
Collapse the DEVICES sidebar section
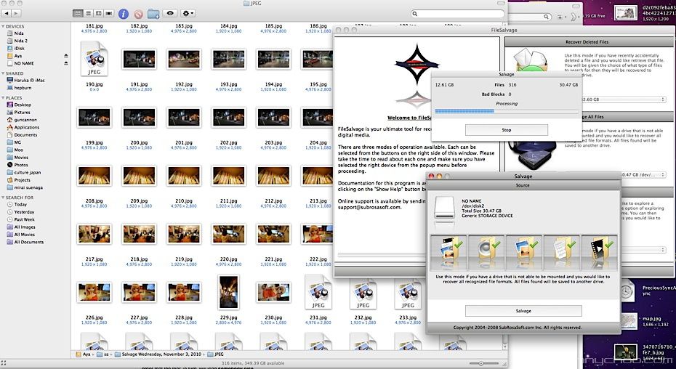pos(4,26)
